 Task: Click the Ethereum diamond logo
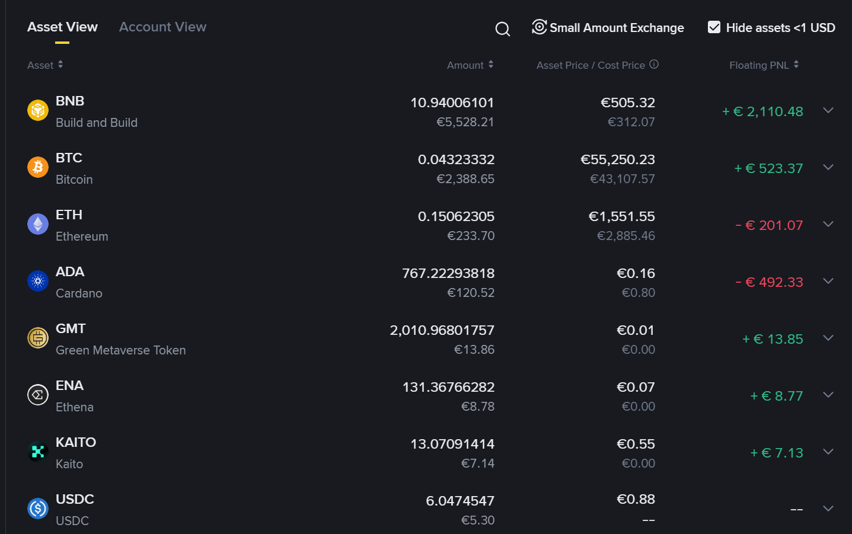click(38, 224)
